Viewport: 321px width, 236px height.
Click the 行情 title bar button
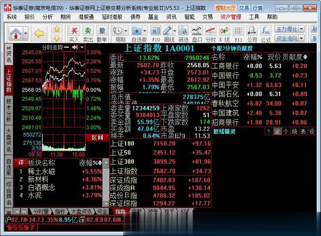pyautogui.click(x=257, y=8)
